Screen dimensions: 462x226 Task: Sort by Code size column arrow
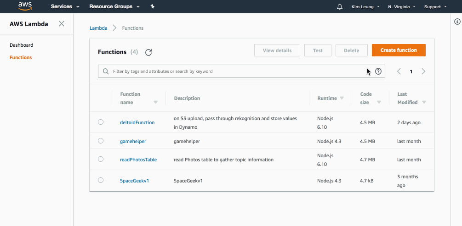379,102
